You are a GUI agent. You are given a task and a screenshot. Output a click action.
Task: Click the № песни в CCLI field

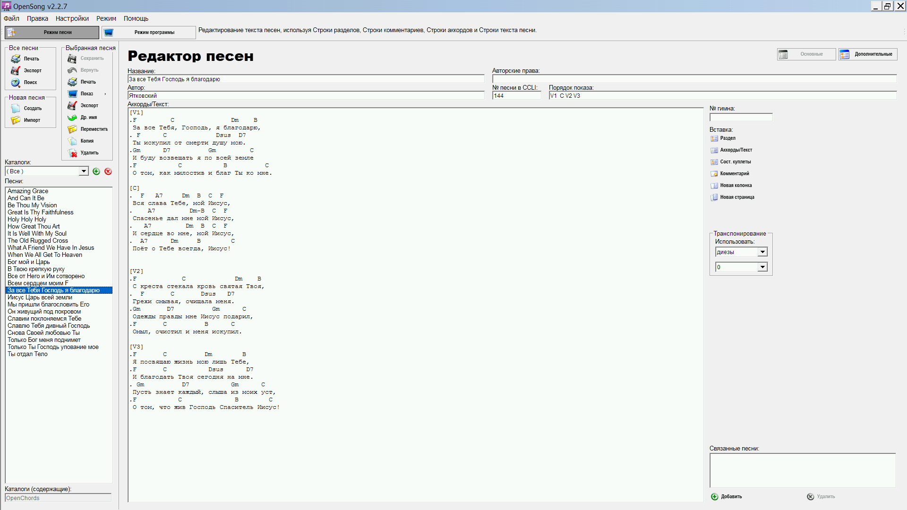tap(516, 96)
